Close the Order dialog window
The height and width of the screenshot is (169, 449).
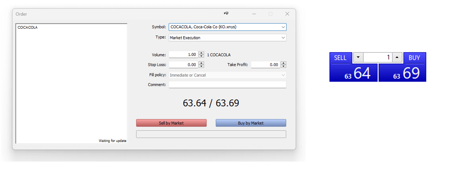click(x=287, y=14)
